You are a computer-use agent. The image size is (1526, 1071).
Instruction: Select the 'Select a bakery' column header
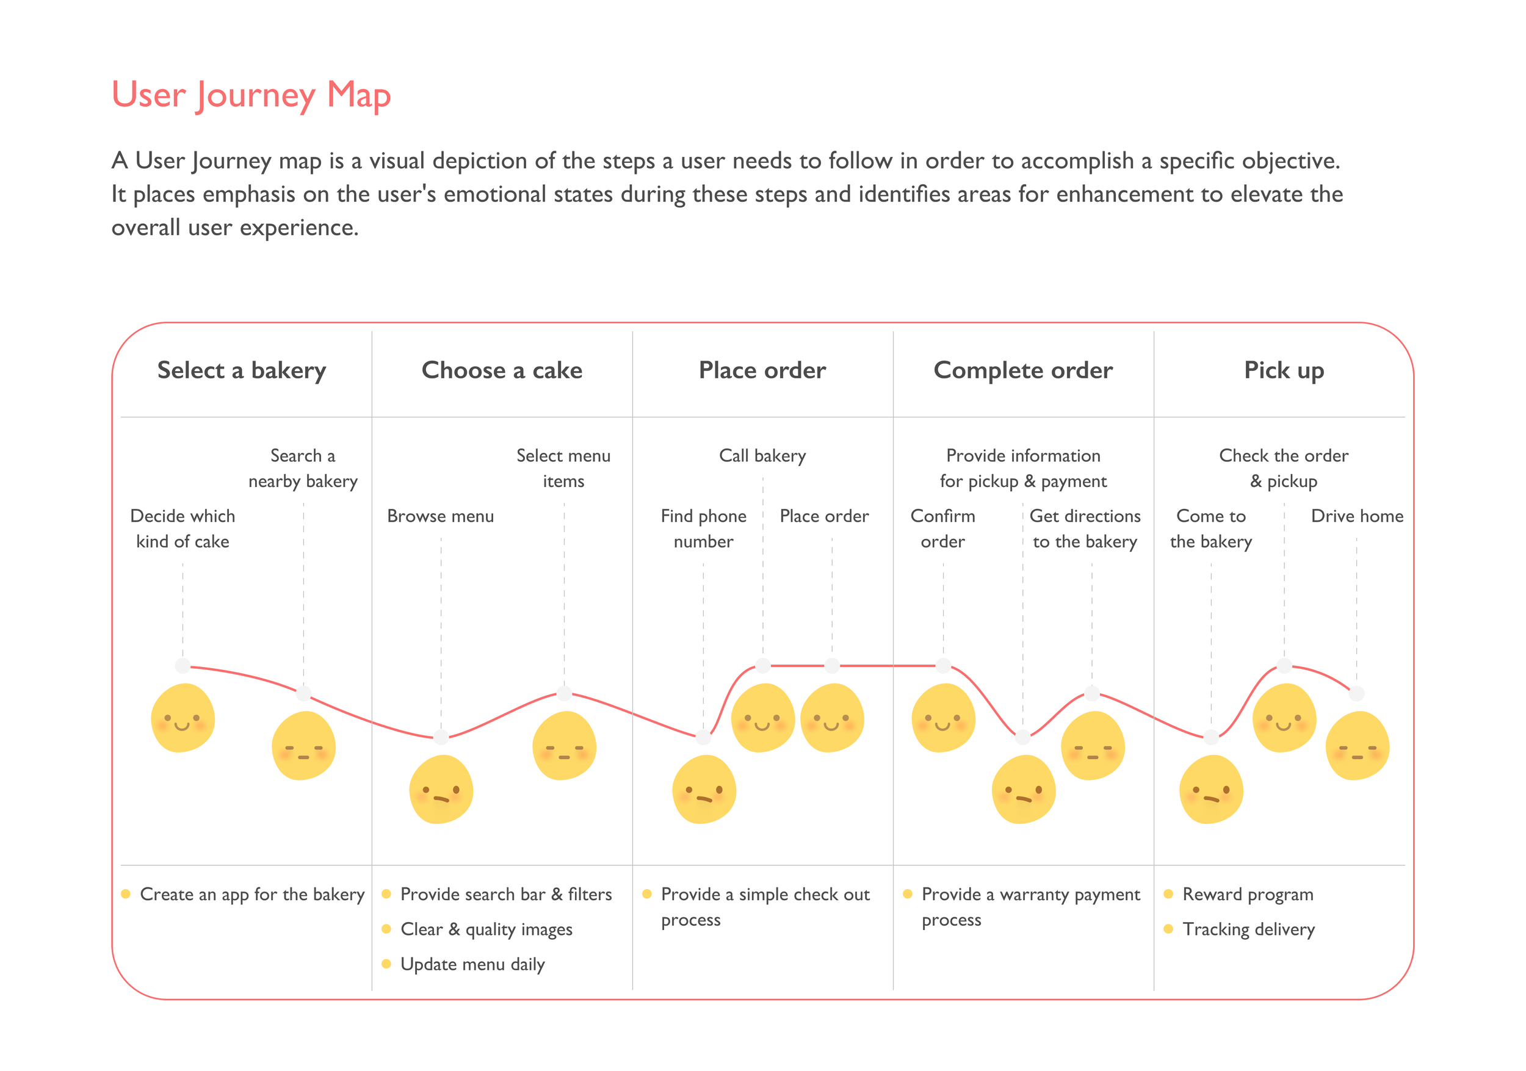coord(242,370)
